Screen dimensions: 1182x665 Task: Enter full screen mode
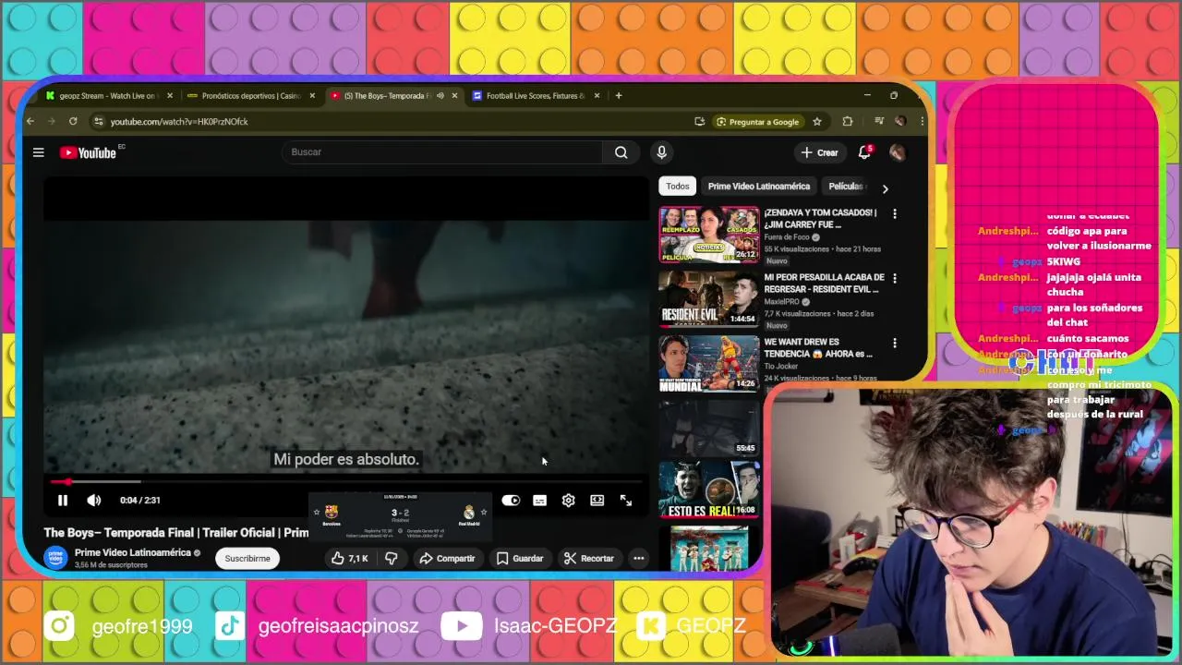626,501
